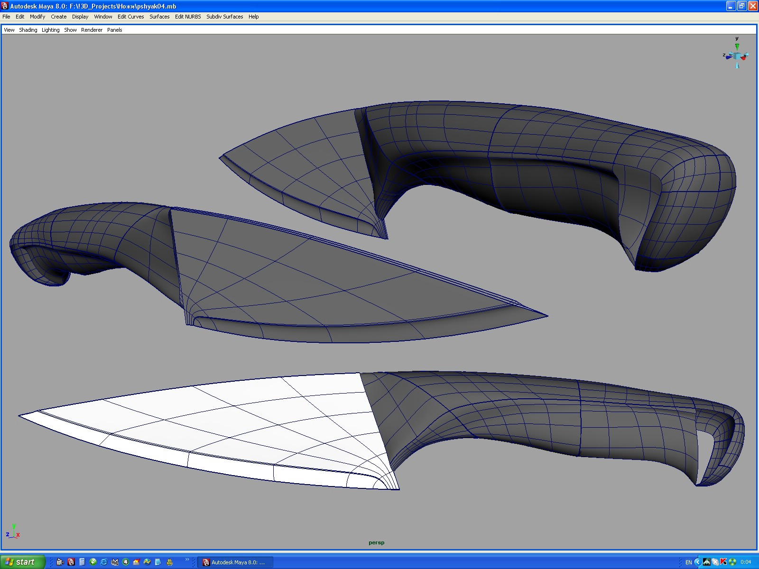Click the 'M' icon in the Quick Launch bar

[x=114, y=562]
